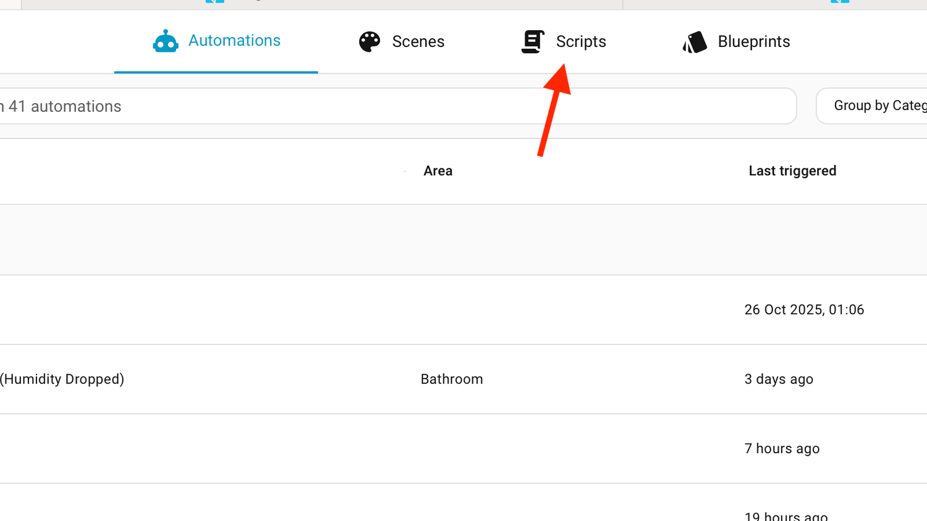The height and width of the screenshot is (521, 927).
Task: Click the Blueprints cards icon
Action: 695,42
